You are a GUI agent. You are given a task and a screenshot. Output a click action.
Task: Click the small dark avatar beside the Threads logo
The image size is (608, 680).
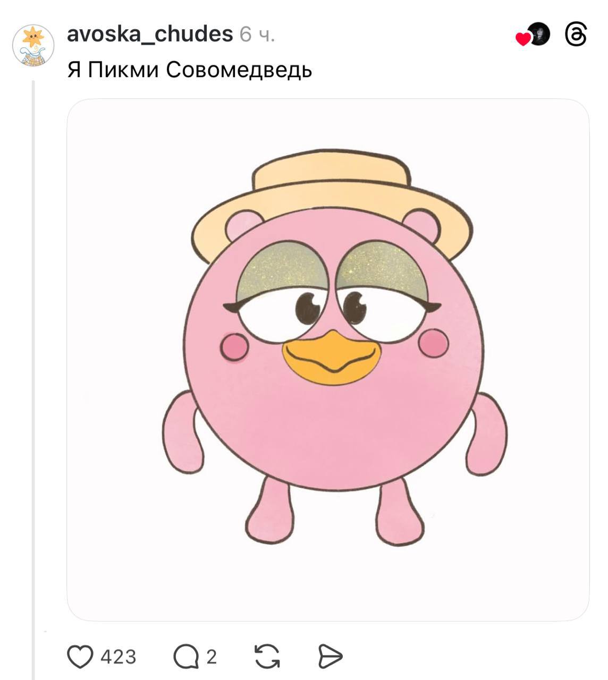(539, 34)
